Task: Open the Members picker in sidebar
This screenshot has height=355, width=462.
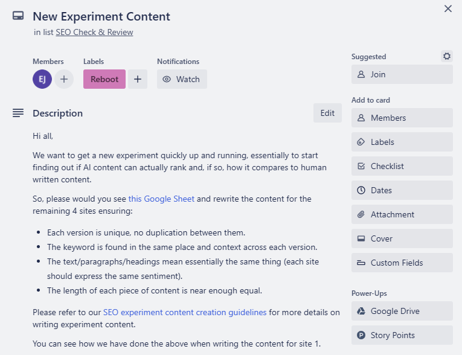Action: (402, 118)
